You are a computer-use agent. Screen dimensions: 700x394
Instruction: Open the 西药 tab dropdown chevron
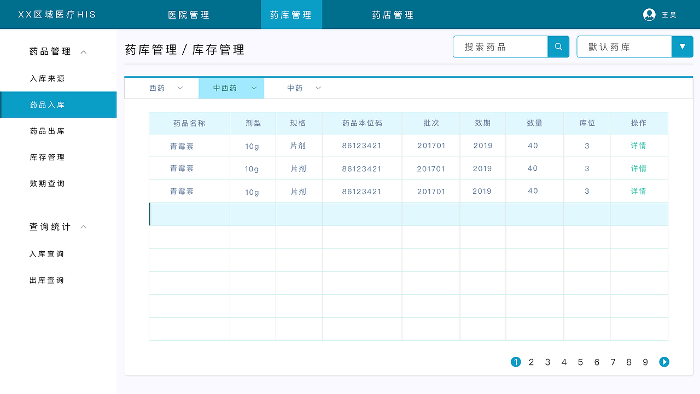tap(180, 88)
